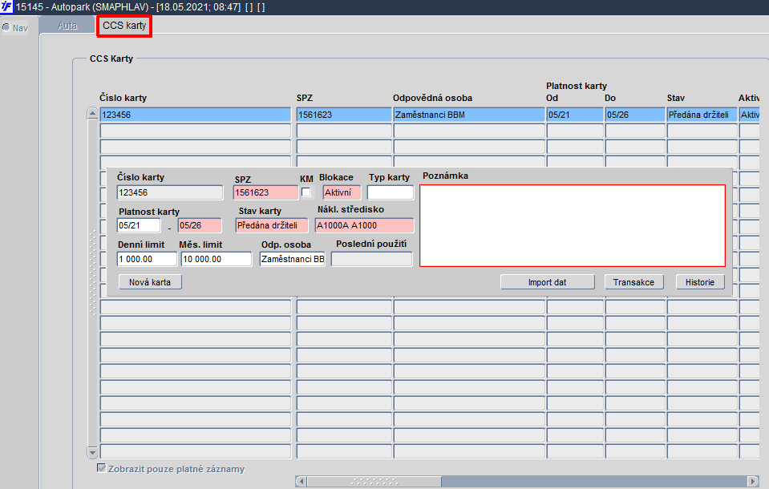
Task: Click the table scroll-up arrow
Action: [92, 114]
